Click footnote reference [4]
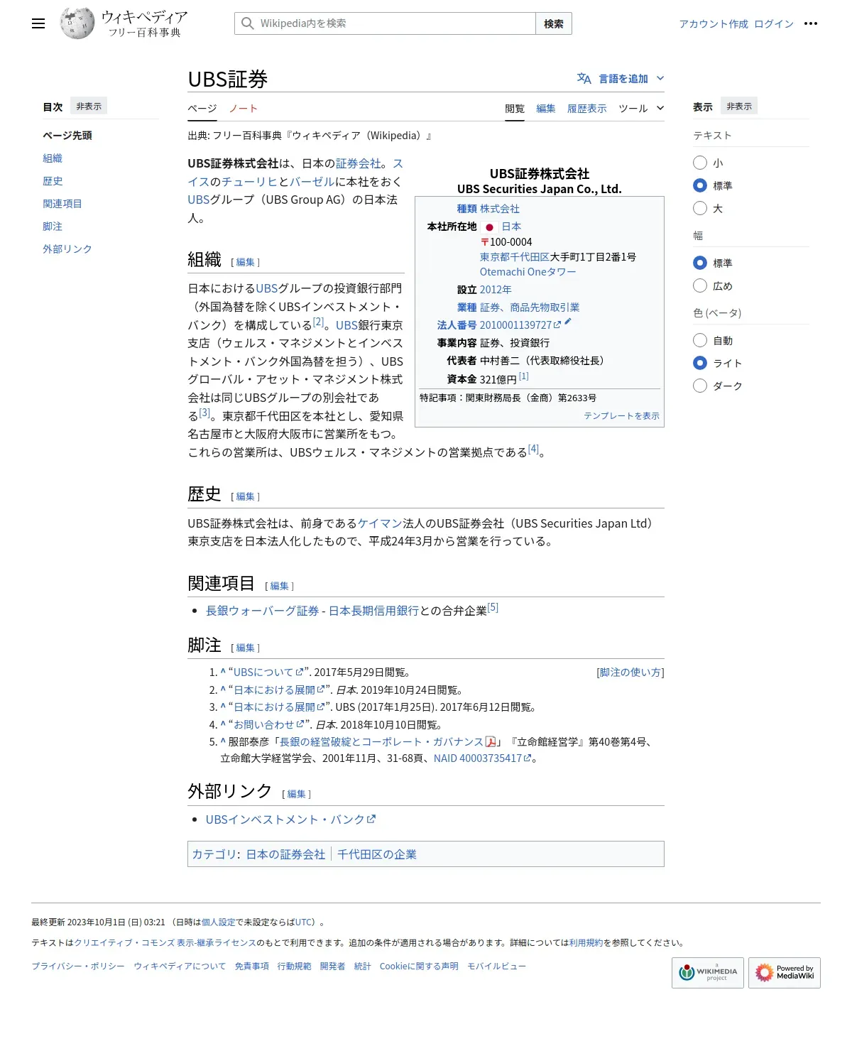This screenshot has height=1051, width=852. (534, 448)
